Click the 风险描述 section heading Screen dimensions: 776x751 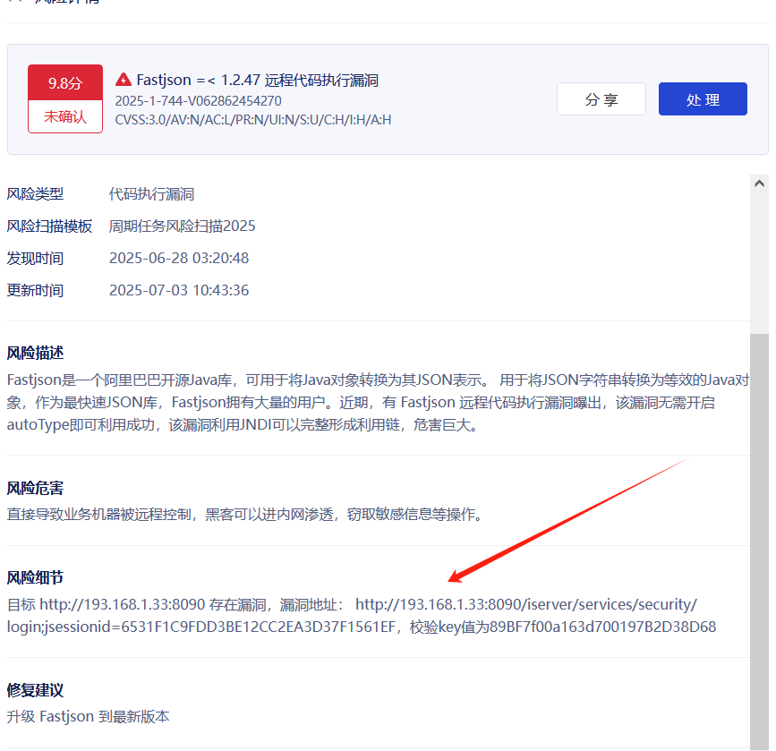click(35, 353)
